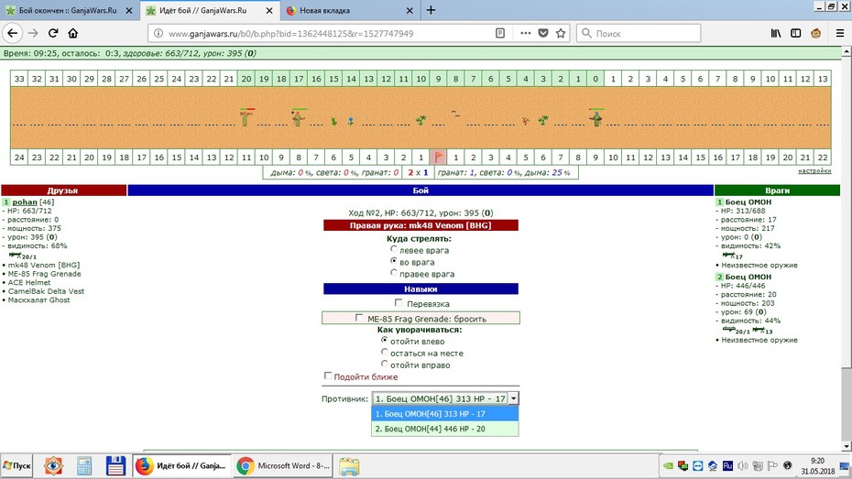Open the eye application icon in taskbar
The width and height of the screenshot is (852, 479).
[53, 466]
